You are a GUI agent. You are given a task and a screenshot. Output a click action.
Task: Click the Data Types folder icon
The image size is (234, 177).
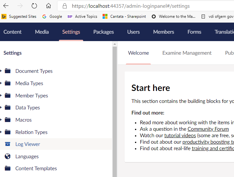tap(8, 107)
